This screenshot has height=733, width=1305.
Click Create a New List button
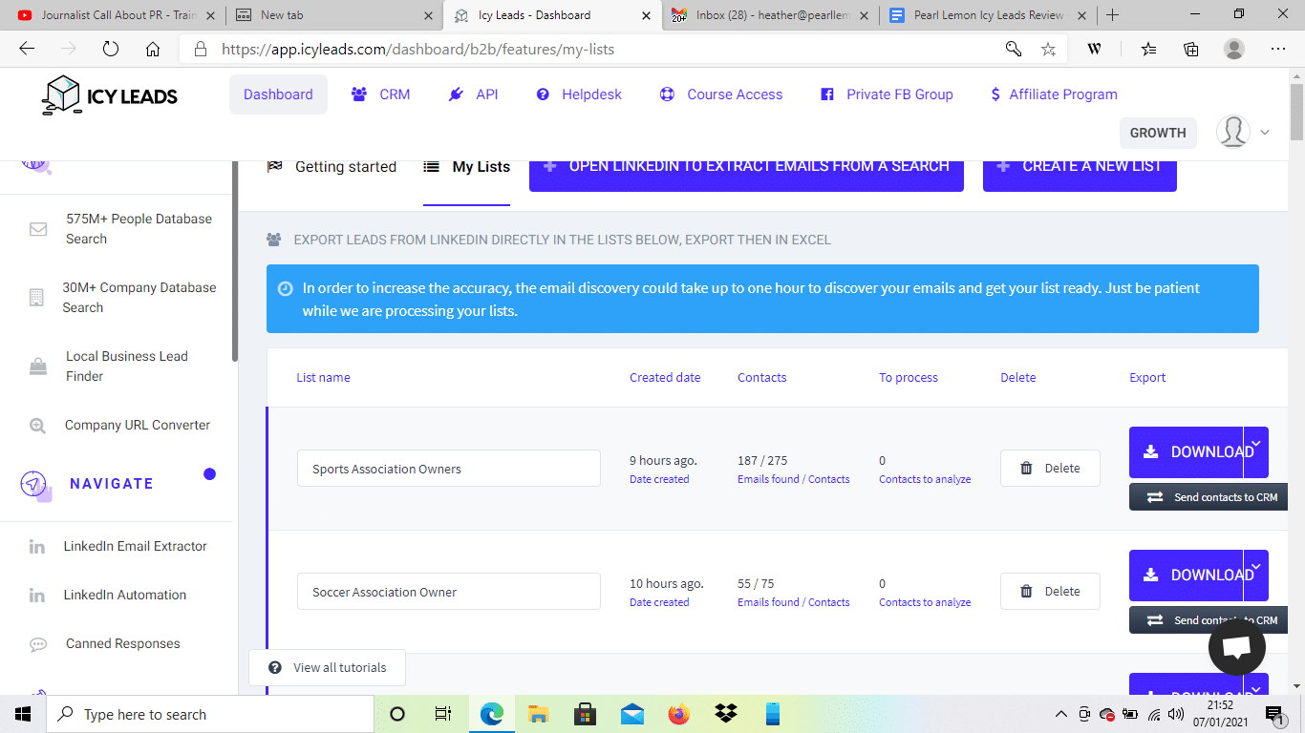1080,170
